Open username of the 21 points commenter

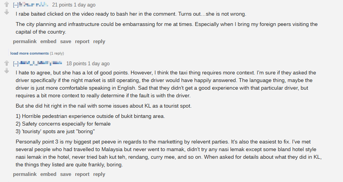(x=34, y=5)
